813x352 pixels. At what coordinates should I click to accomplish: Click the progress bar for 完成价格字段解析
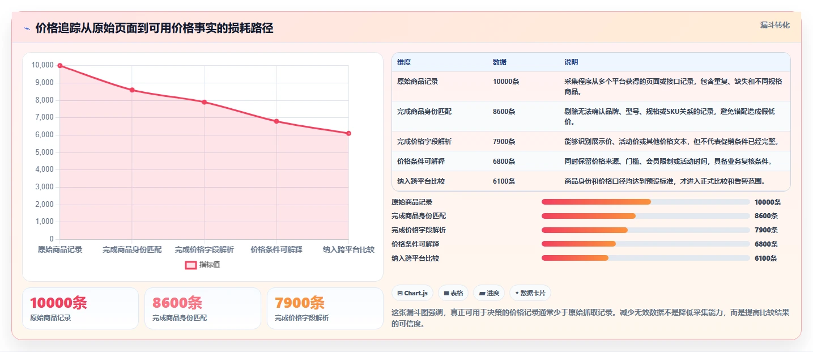coord(646,230)
